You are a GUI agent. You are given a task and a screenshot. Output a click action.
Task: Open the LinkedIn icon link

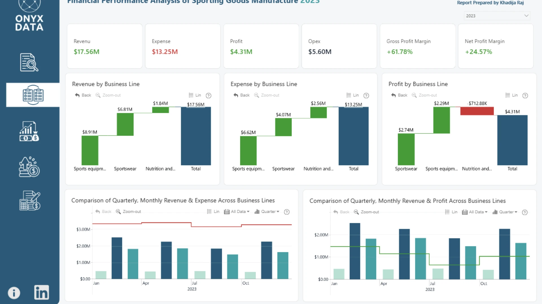point(41,292)
